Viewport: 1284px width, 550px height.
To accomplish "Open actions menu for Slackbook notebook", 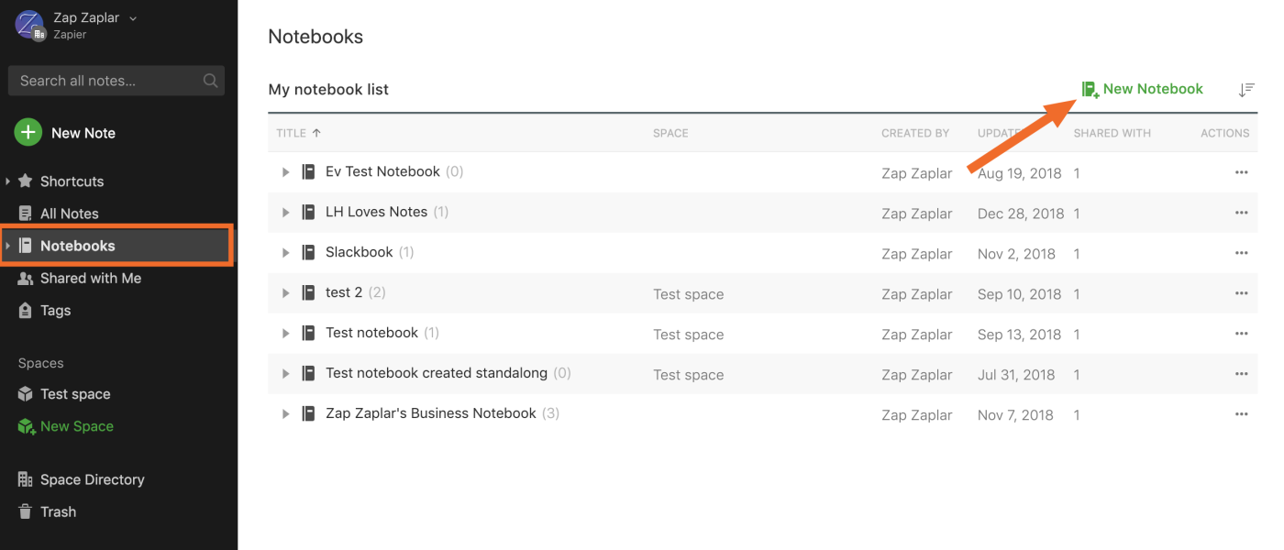I will 1241,253.
